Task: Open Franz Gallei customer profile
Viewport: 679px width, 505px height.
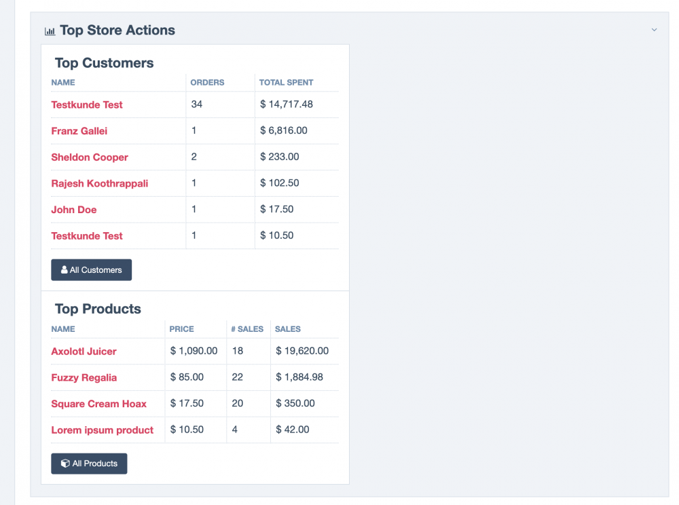Action: click(x=79, y=131)
